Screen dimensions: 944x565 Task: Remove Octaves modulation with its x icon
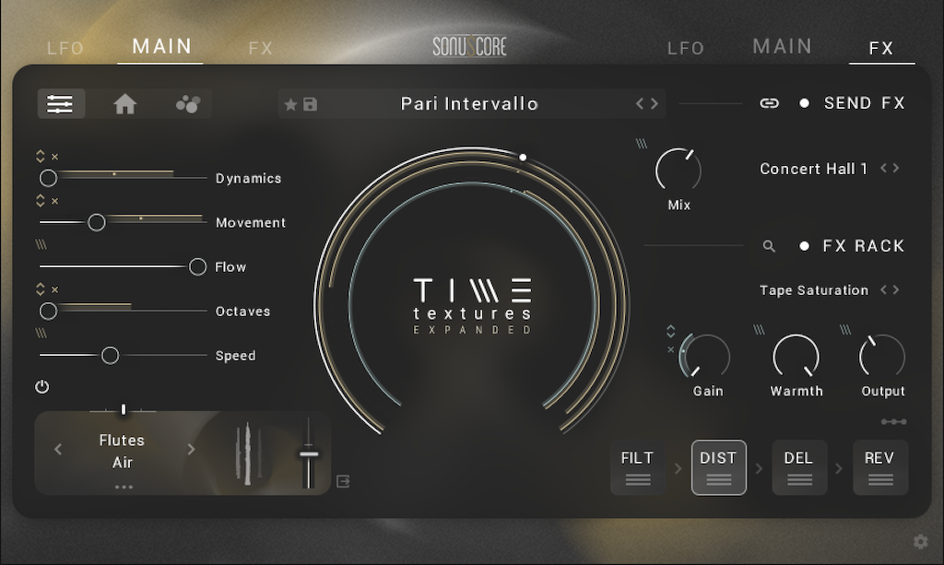pos(54,289)
